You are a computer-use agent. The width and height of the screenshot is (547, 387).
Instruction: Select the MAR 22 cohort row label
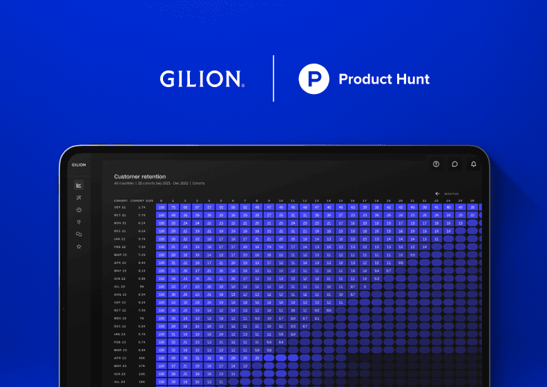point(119,255)
